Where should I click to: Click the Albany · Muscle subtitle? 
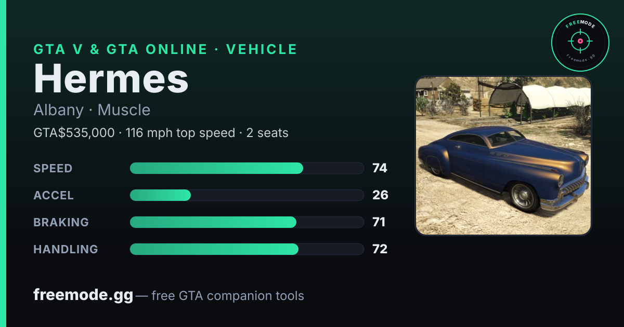tap(92, 110)
